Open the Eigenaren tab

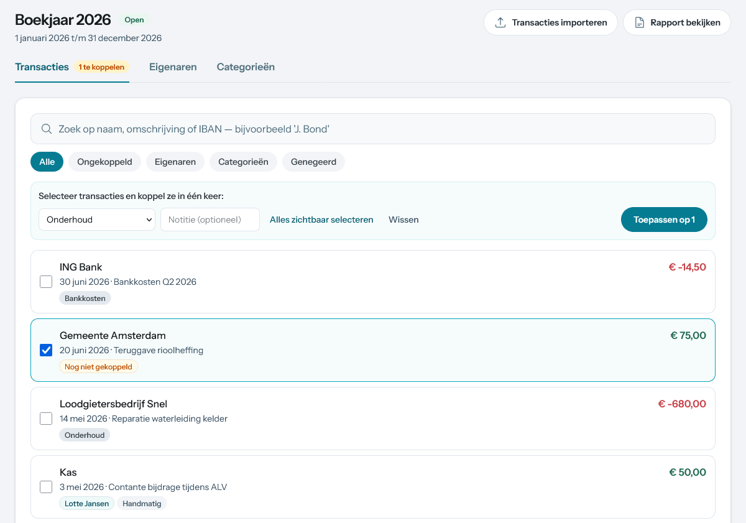tap(173, 67)
